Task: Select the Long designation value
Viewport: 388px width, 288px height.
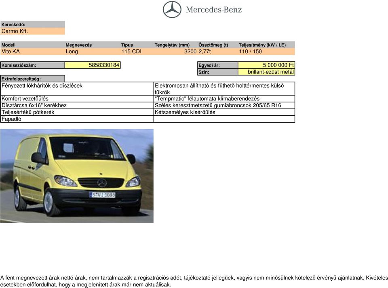Action: 72,51
